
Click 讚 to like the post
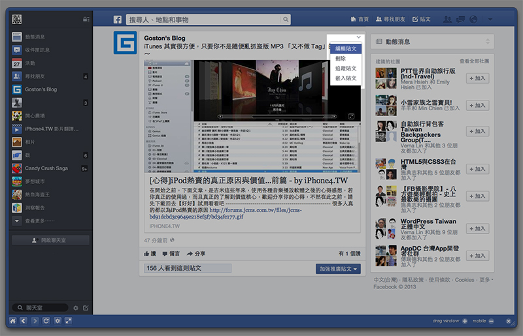[x=150, y=254]
